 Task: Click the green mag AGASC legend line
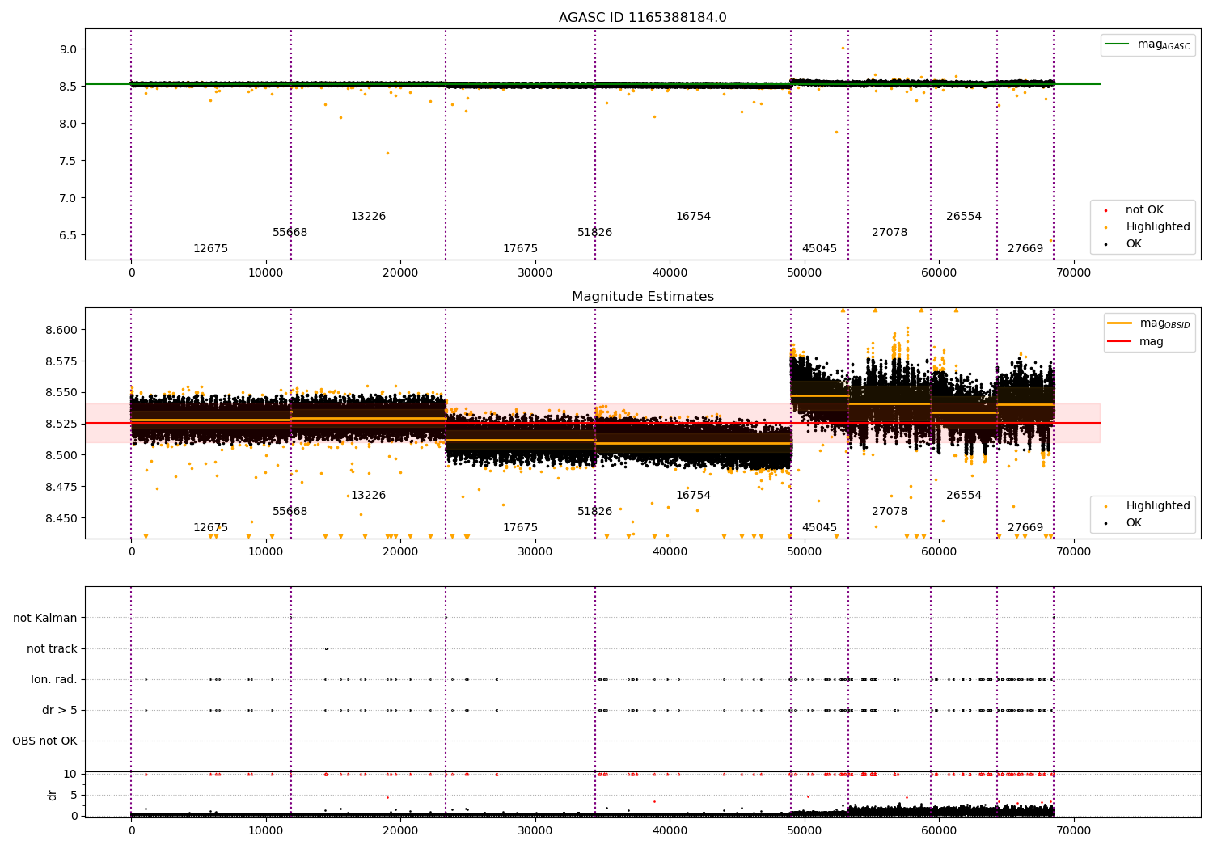click(1118, 44)
